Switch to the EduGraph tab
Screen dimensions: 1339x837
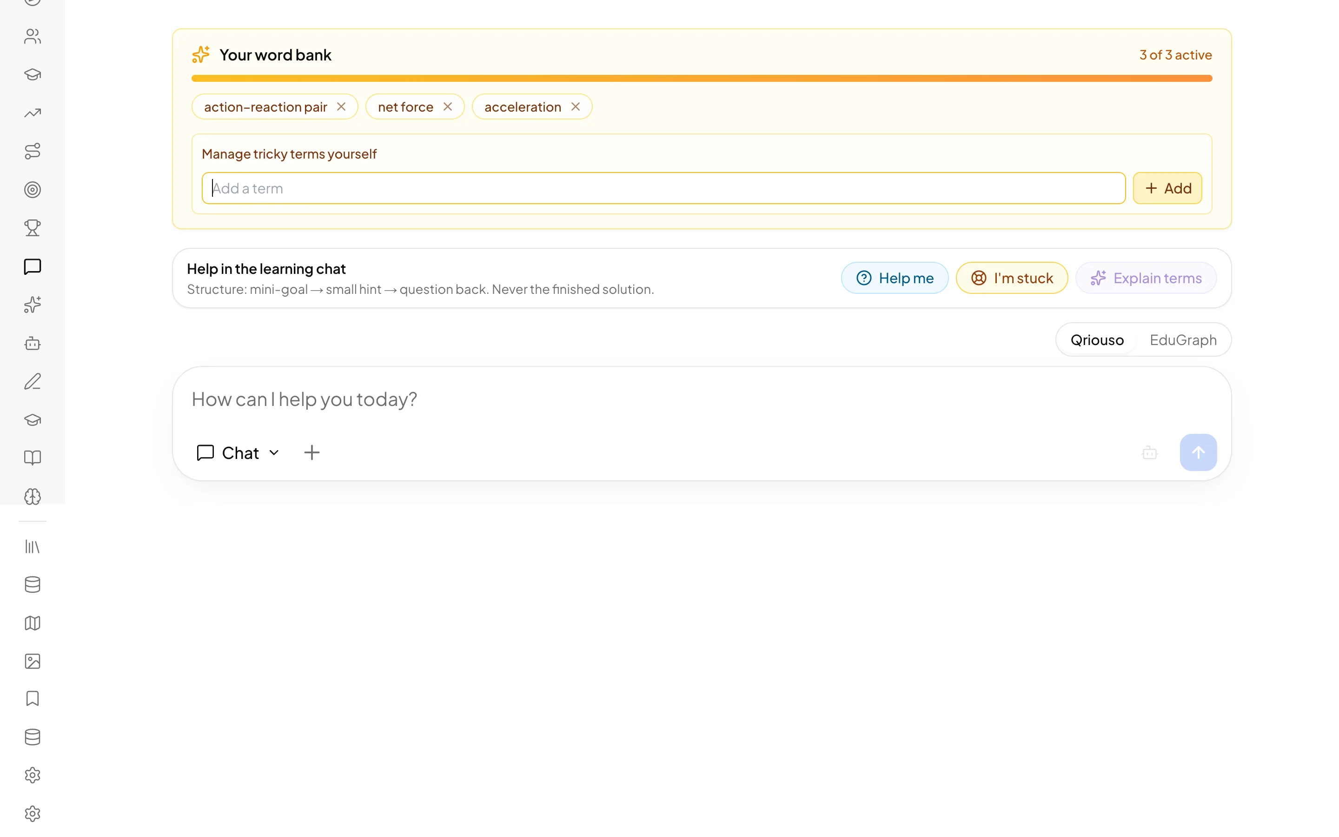tap(1183, 340)
